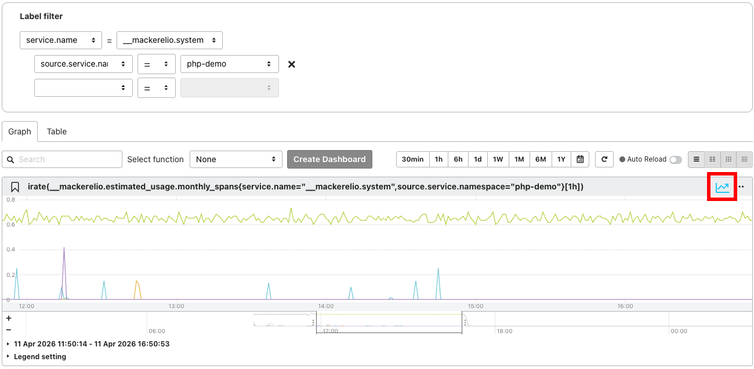
Task: Open the line chart view icon
Action: 722,187
